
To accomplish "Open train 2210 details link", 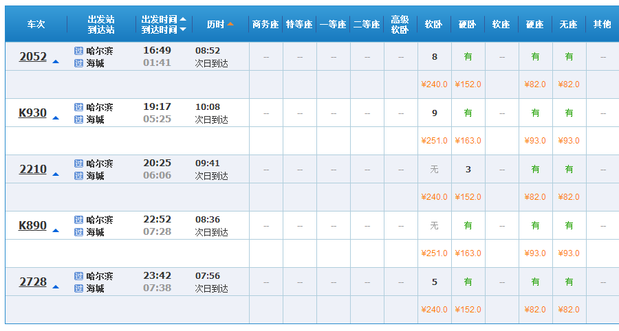I will pyautogui.click(x=33, y=170).
